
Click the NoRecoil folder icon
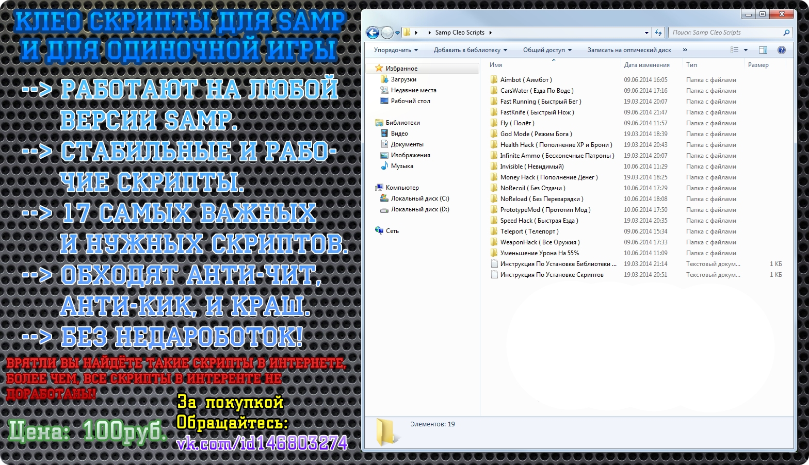(x=494, y=188)
